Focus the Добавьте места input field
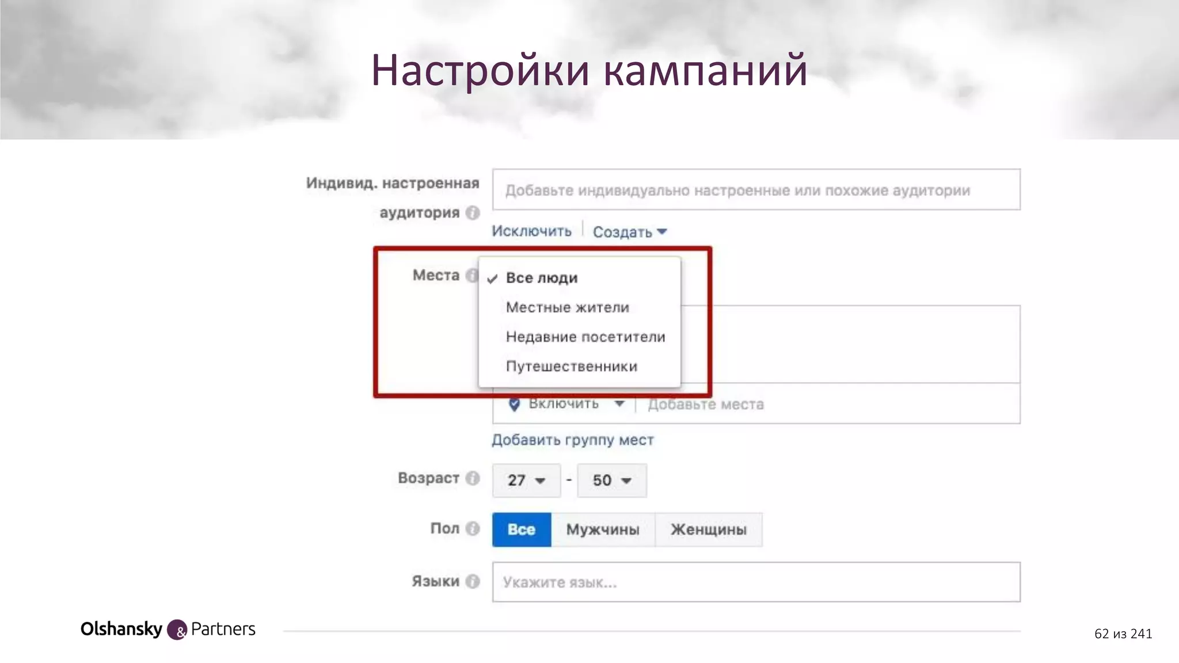 tap(829, 404)
